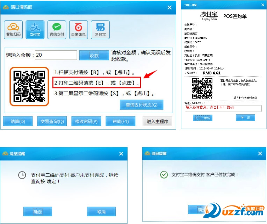This screenshot has height=224, width=267.
Task: Close the 消息提醒 dialog showing 客户未支付完成
Action: click(121, 154)
